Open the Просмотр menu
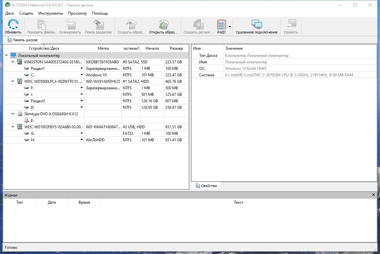The width and height of the screenshot is (380, 254). (x=77, y=13)
